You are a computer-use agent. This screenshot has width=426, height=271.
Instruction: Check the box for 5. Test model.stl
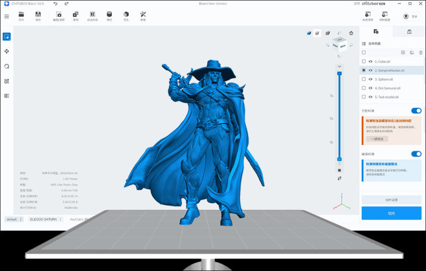coord(364,97)
